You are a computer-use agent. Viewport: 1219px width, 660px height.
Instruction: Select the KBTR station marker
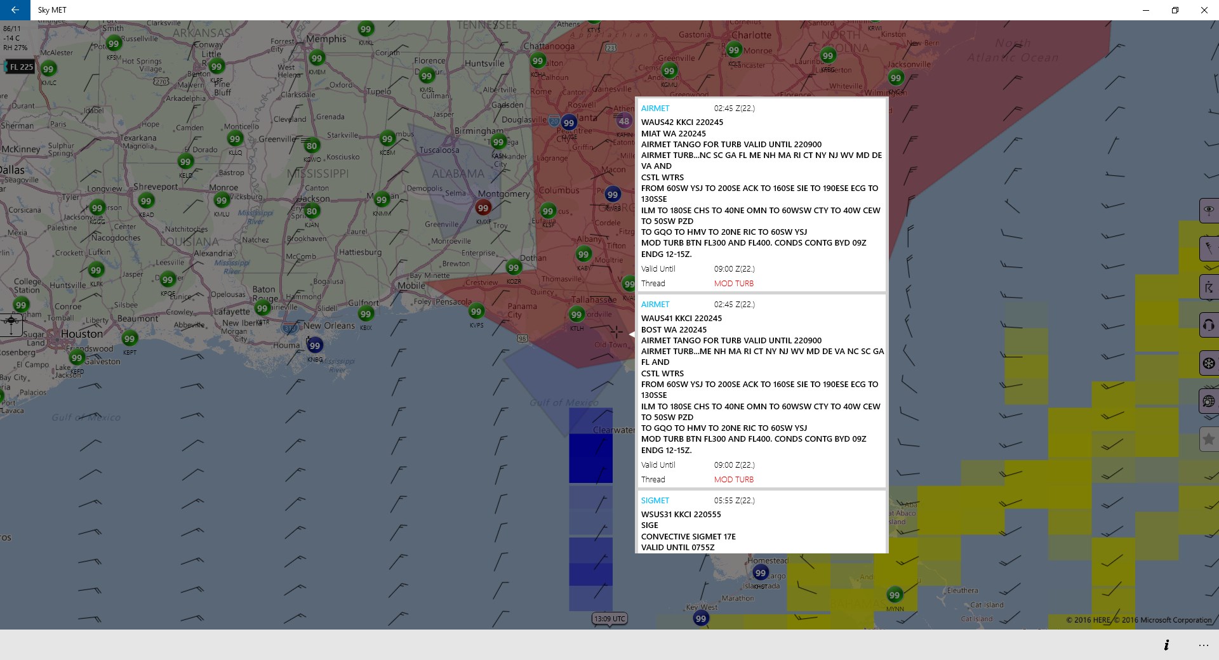262,308
